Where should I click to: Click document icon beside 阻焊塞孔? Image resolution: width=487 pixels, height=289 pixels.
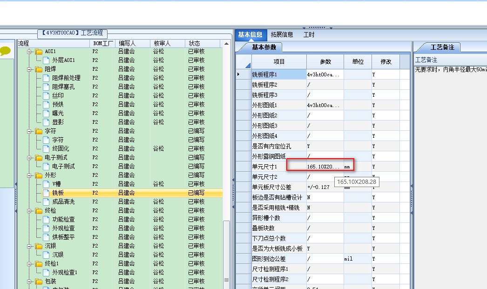click(46, 87)
